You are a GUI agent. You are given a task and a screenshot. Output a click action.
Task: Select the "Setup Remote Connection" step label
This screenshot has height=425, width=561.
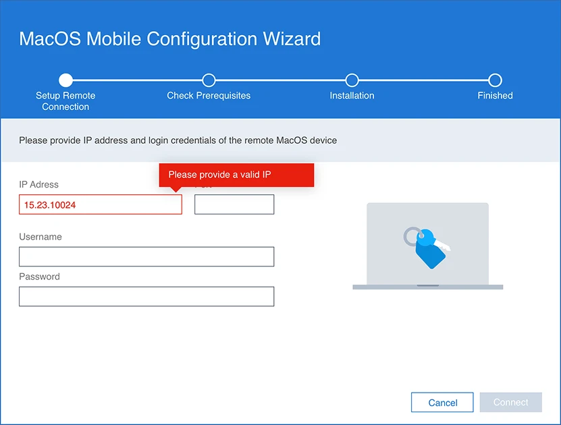coord(65,101)
